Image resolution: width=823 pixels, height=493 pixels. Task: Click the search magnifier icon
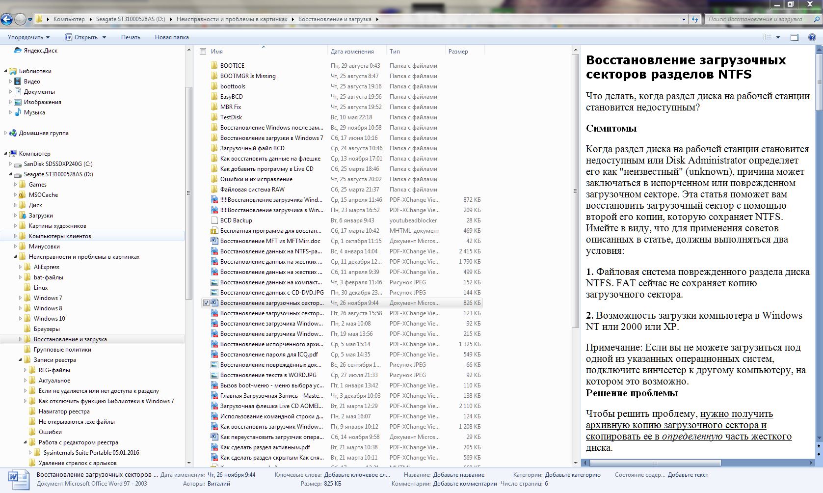tap(816, 19)
